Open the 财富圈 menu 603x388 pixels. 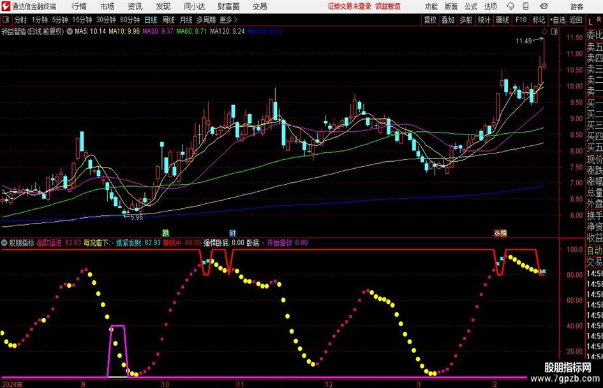point(228,6)
